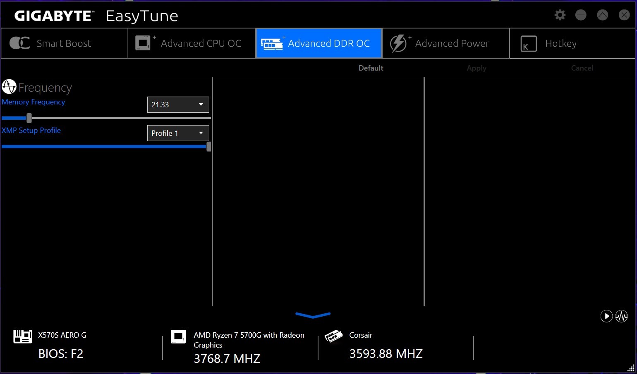Close the EasyTune window
Screen dimensions: 637x374
click(x=624, y=15)
